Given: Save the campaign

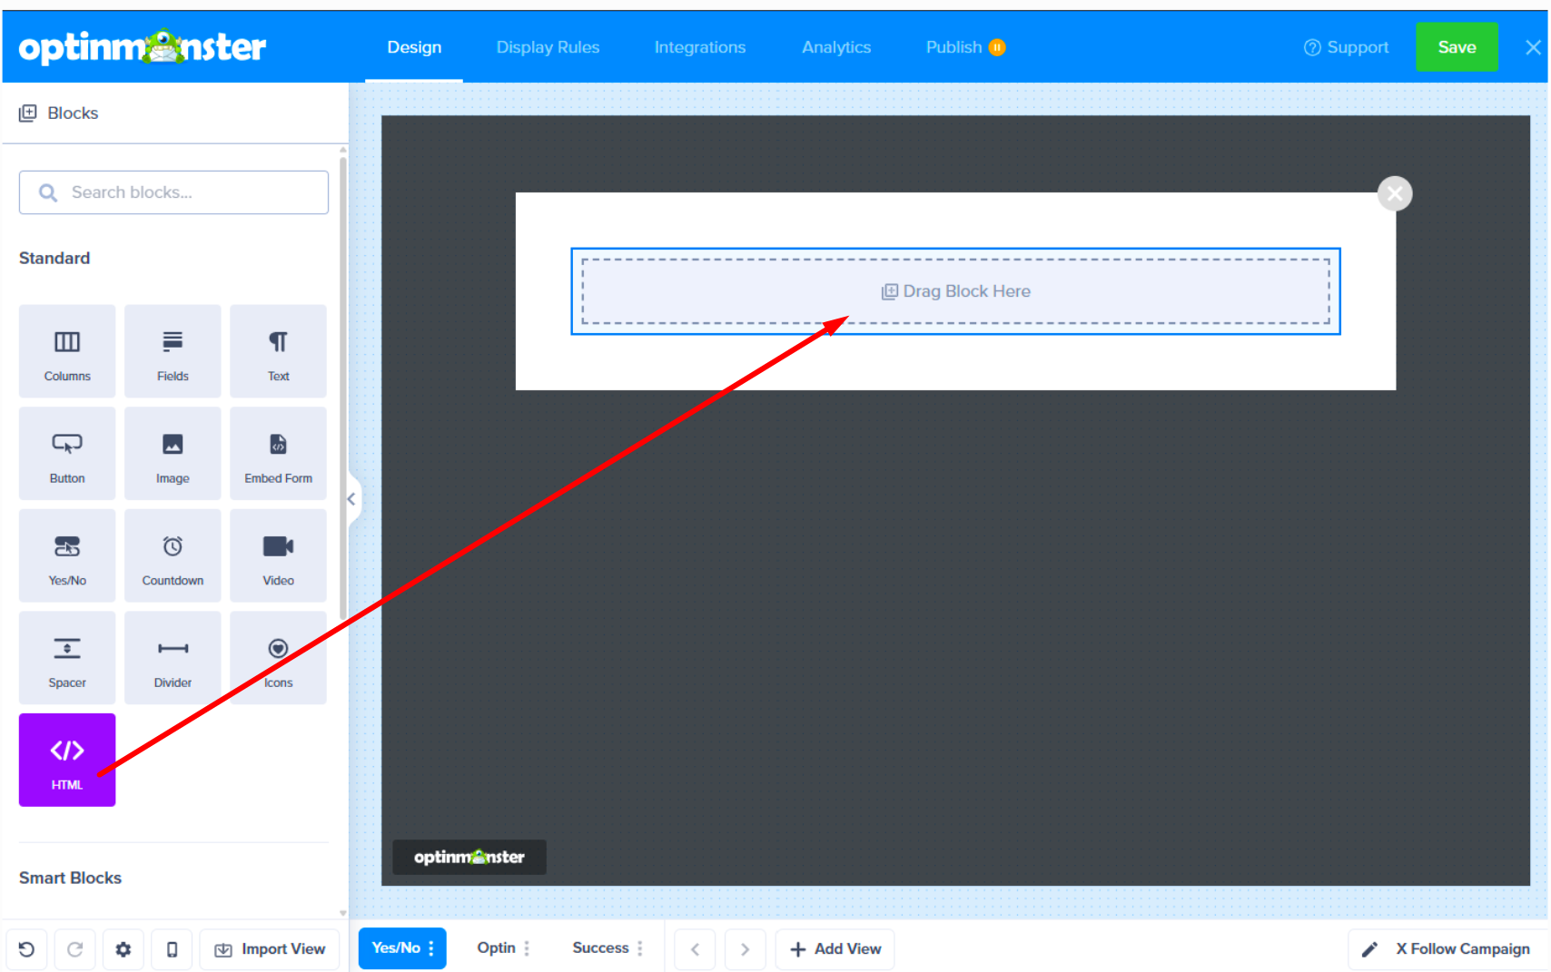Looking at the screenshot, I should (1457, 47).
